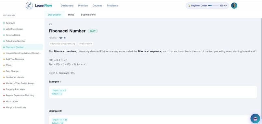Open the Merge k Sorted Lists problem
The image size is (262, 124).
point(22,107)
